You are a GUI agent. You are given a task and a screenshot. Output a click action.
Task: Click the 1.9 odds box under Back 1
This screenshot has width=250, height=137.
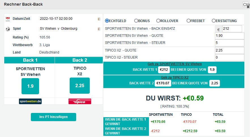coord(30,86)
